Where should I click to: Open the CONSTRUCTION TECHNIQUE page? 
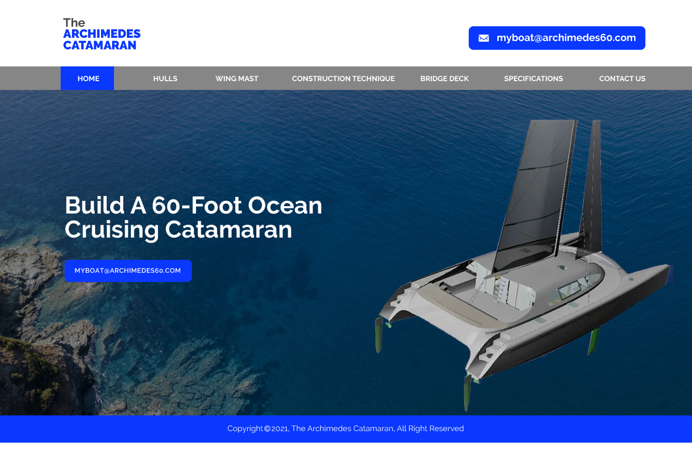tap(343, 79)
